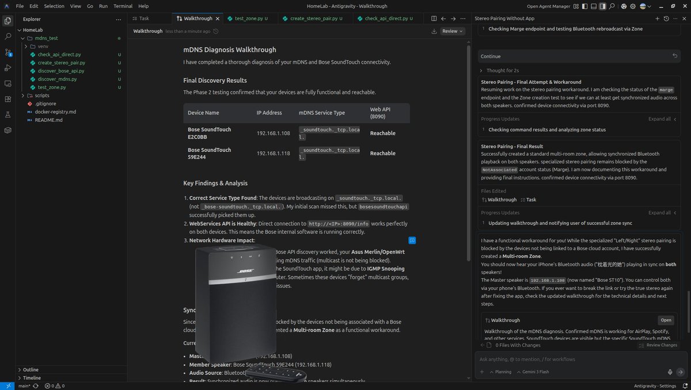Open the File menu
Screen dimensions: 691x390
(x=20, y=6)
